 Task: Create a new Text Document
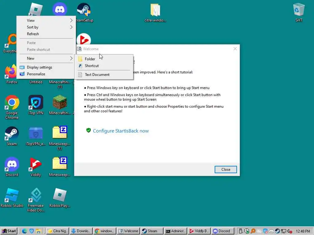click(x=104, y=75)
